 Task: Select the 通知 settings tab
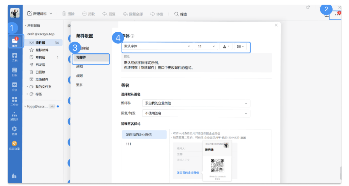pos(79,67)
